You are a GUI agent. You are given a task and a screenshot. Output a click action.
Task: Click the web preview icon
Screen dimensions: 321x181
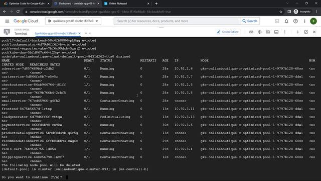click(268, 32)
